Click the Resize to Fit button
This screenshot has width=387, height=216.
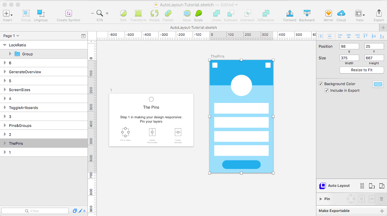coord(361,70)
